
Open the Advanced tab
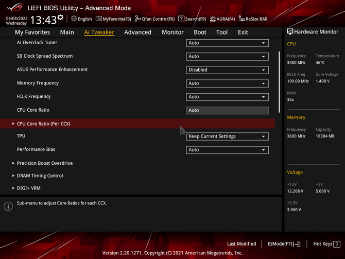click(137, 32)
